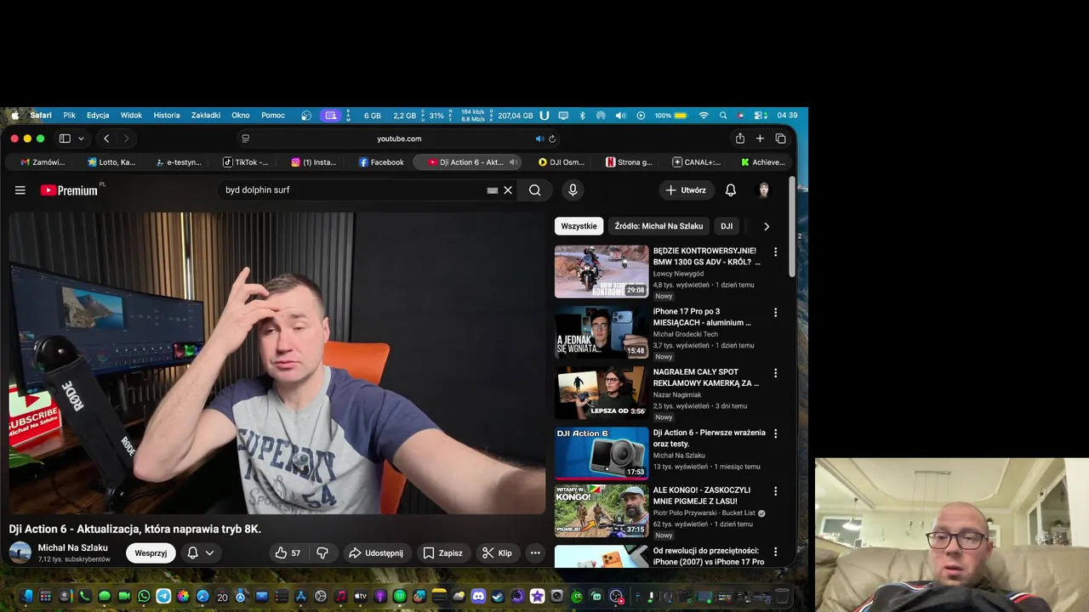Open options for BMW 1300 GS ADV video

point(775,252)
